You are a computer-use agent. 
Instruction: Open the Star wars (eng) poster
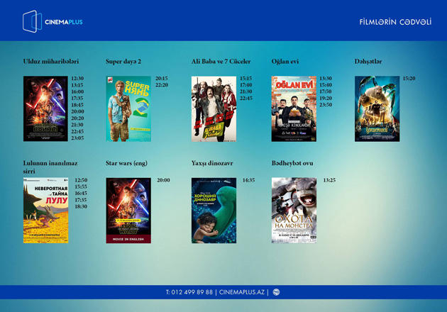tap(128, 211)
